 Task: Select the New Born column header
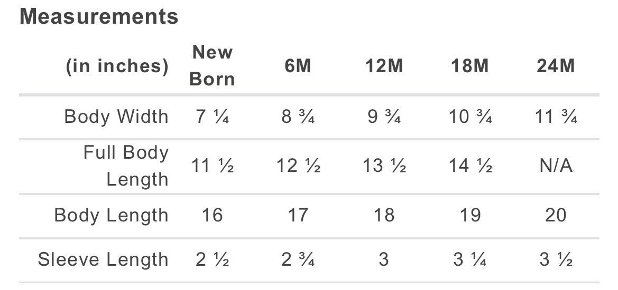pyautogui.click(x=212, y=65)
